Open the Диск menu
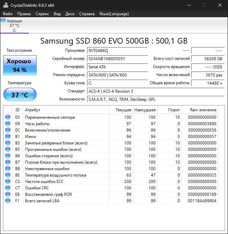The height and width of the screenshot is (234, 228). pyautogui.click(x=70, y=14)
